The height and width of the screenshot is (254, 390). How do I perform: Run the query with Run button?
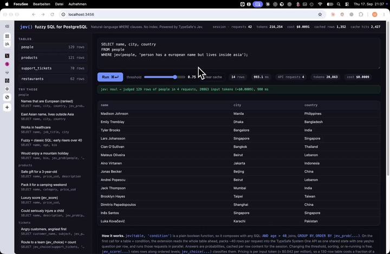pos(110,77)
